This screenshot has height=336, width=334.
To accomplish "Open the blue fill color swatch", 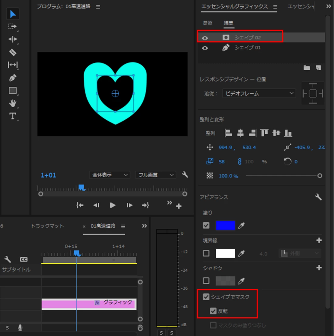I will click(x=225, y=225).
